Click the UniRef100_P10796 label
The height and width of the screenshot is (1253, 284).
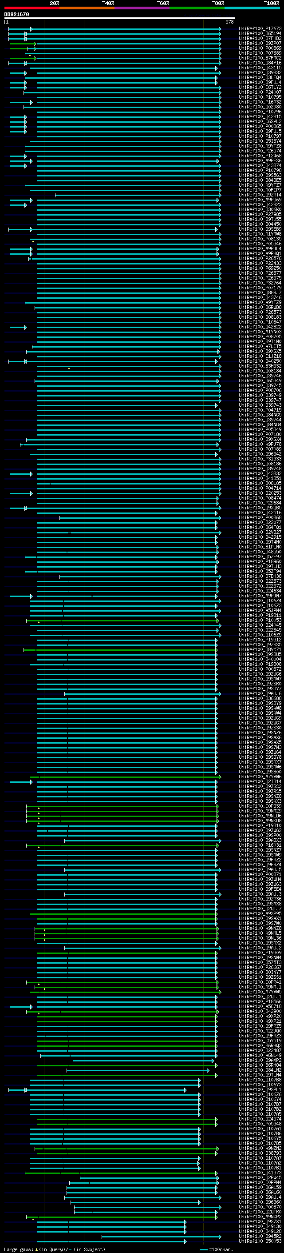pyautogui.click(x=260, y=112)
